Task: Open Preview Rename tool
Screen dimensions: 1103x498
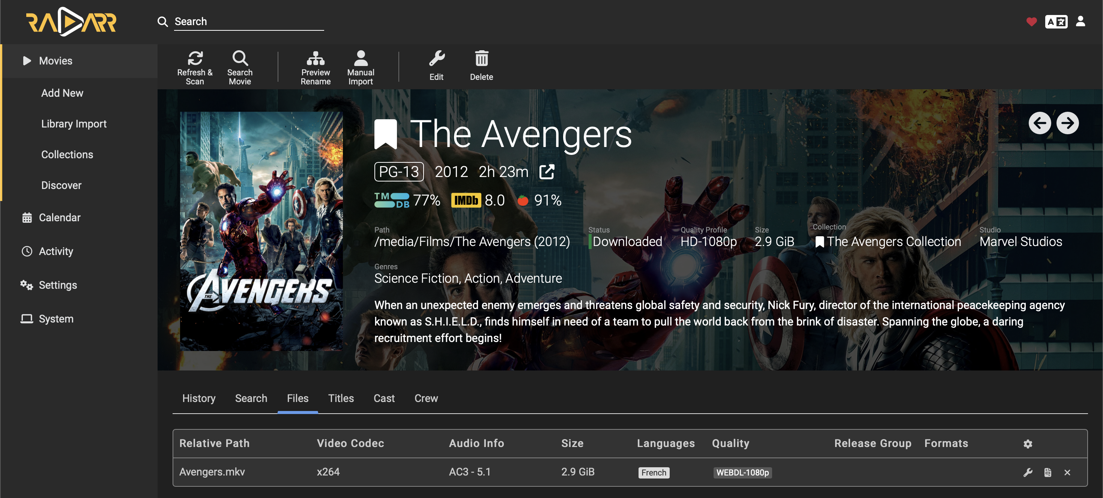Action: (x=316, y=67)
